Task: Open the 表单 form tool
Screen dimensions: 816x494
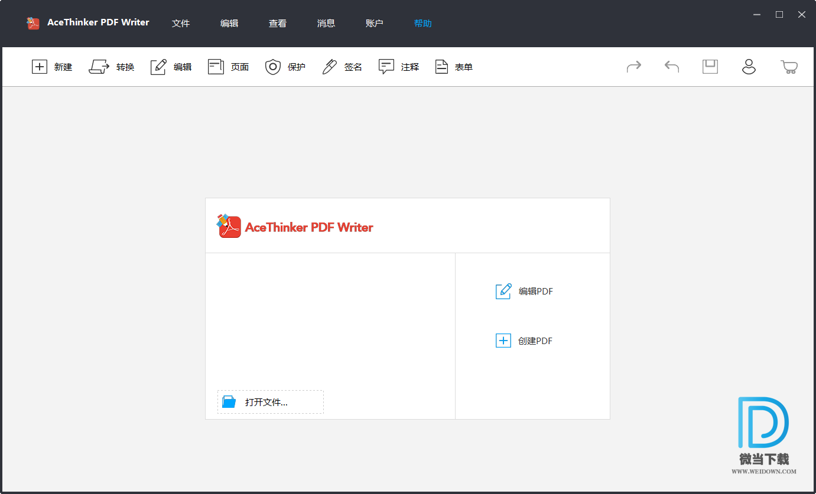Action: 454,67
